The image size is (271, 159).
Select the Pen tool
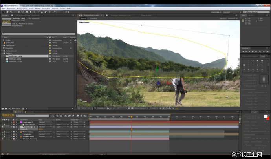(31, 12)
